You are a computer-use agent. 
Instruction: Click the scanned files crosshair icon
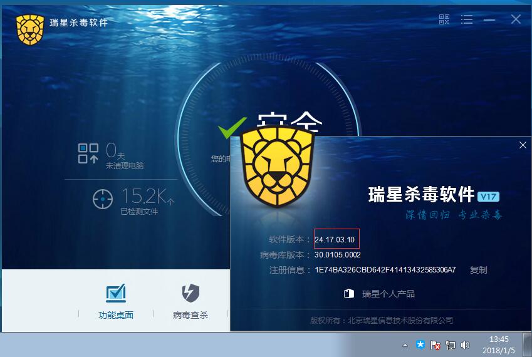coord(103,199)
